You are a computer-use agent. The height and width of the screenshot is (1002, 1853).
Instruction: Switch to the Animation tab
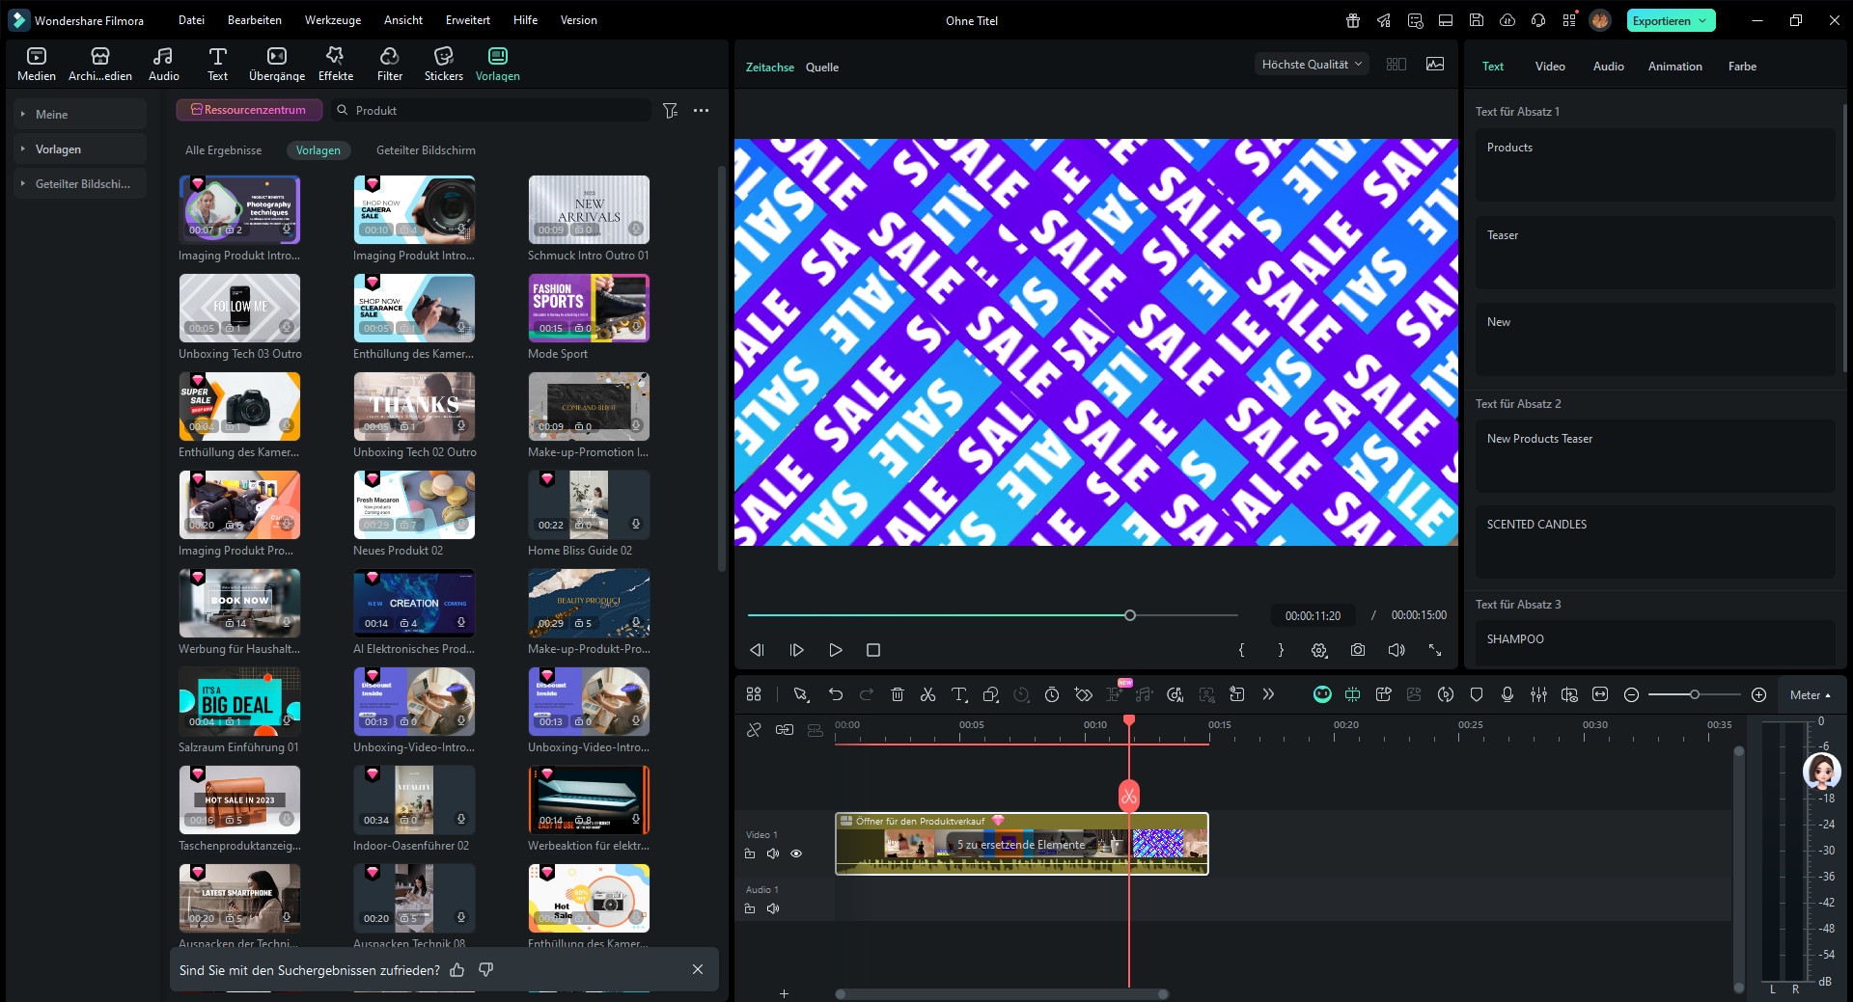click(1674, 67)
